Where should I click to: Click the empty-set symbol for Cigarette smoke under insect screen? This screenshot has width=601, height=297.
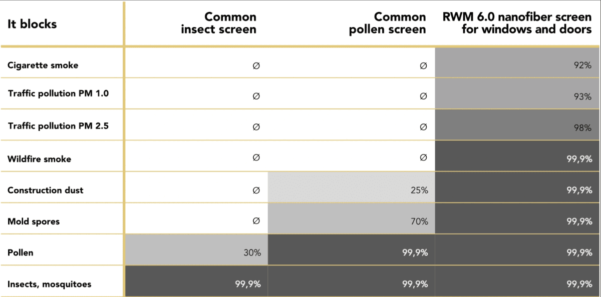pos(256,65)
